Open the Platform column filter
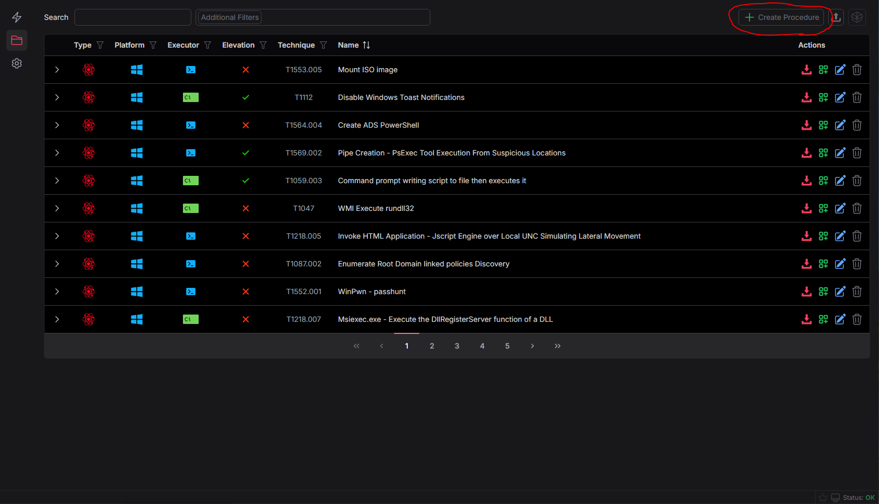Image resolution: width=879 pixels, height=504 pixels. pos(153,45)
